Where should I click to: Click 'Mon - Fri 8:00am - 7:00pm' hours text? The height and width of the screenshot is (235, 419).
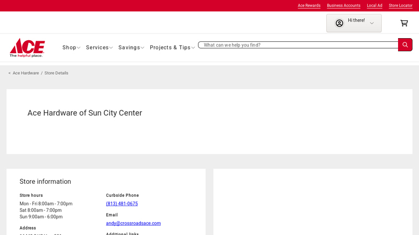46,204
